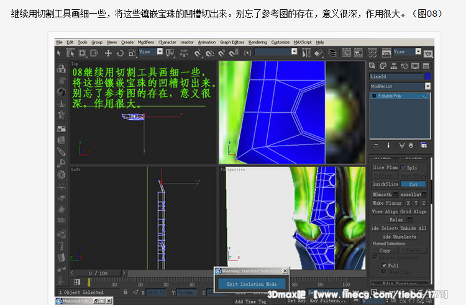The image size is (466, 305).
Task: Expand the Editable Poly stack entry
Action: [x=374, y=95]
